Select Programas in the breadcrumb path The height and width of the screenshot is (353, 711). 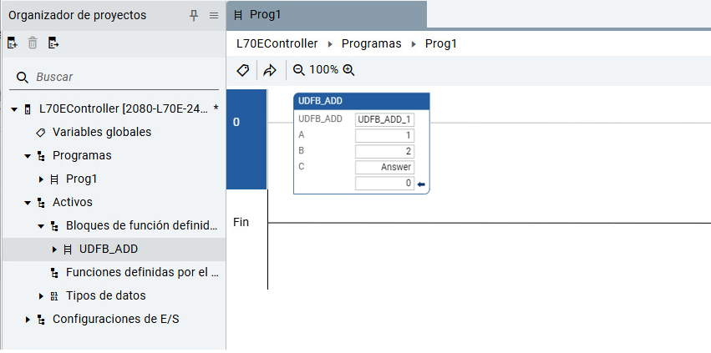[371, 43]
